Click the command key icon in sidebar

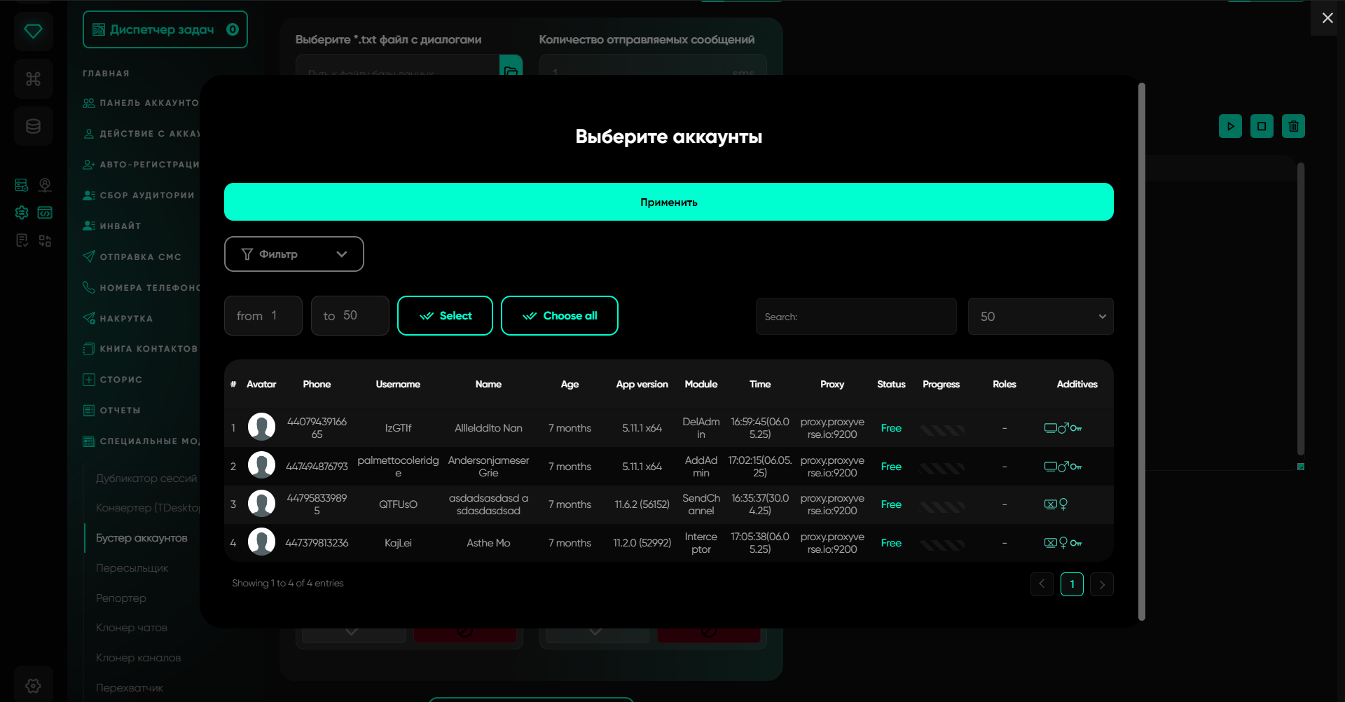(33, 78)
